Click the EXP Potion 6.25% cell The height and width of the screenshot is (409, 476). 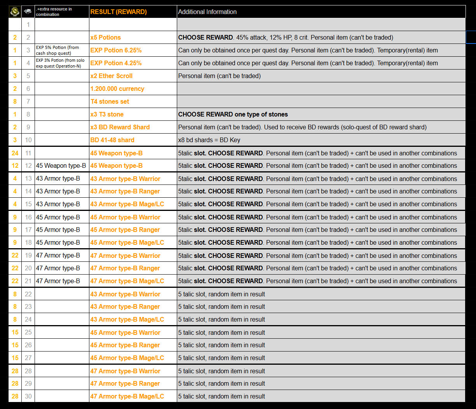click(x=116, y=50)
